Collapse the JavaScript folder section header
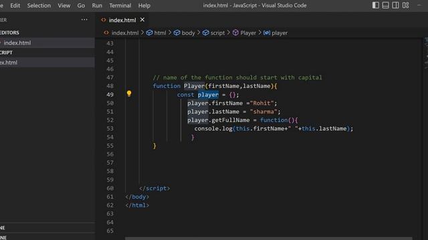428x240 pixels. [x=47, y=53]
